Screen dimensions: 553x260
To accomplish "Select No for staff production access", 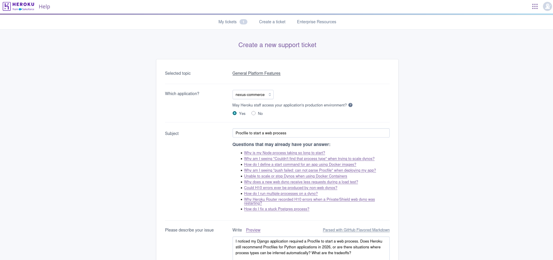I will pyautogui.click(x=254, y=113).
